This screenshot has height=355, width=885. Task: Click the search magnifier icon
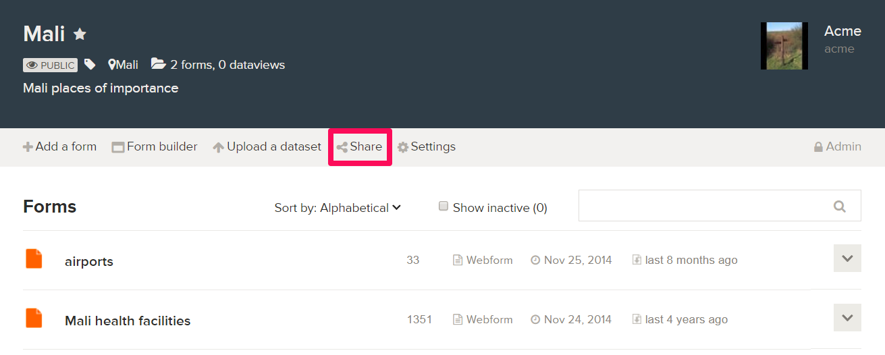point(840,207)
